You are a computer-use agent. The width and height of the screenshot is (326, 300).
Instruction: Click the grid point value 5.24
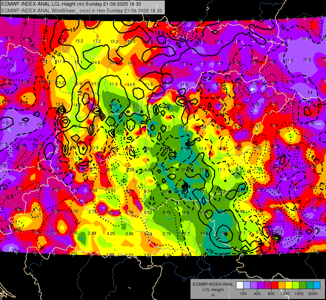148,234
